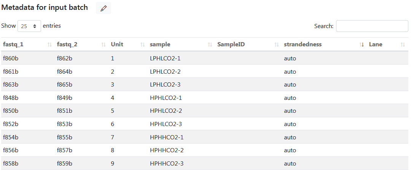Sort by SampleID column arrows icon
Screen dimensions: 411x172
[x=277, y=45]
